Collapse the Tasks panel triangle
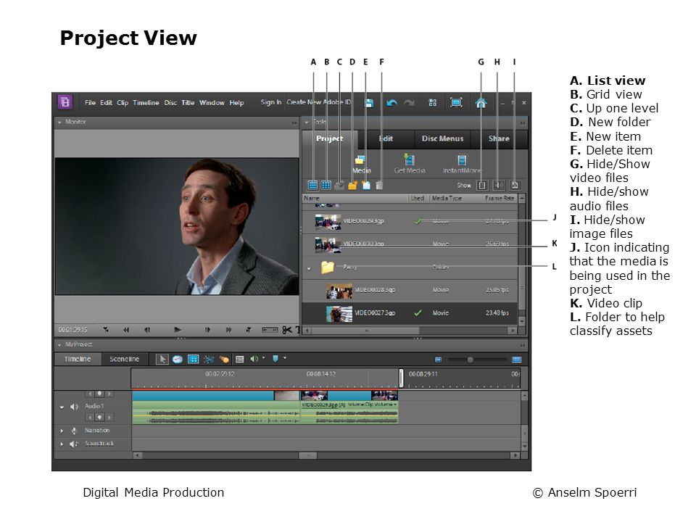Image resolution: width=696 pixels, height=522 pixels. (x=306, y=122)
